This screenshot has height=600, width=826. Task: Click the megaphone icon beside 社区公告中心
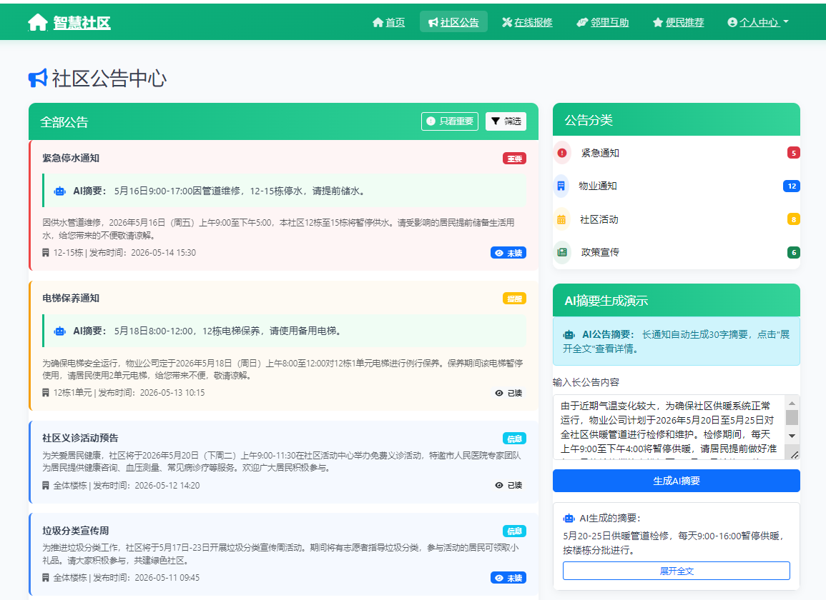click(x=38, y=79)
